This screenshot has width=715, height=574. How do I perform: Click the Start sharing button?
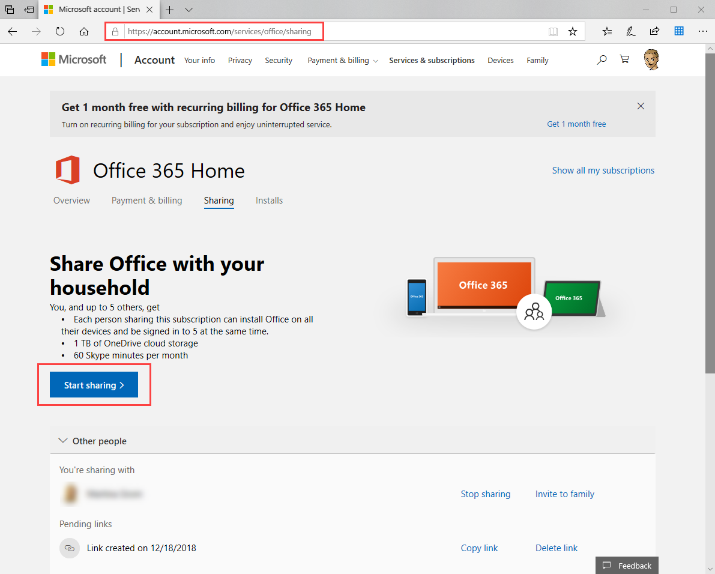pyautogui.click(x=94, y=384)
